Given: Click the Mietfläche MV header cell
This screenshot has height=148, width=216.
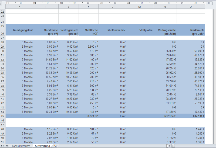Looking at the screenshot, I should tap(112, 32).
